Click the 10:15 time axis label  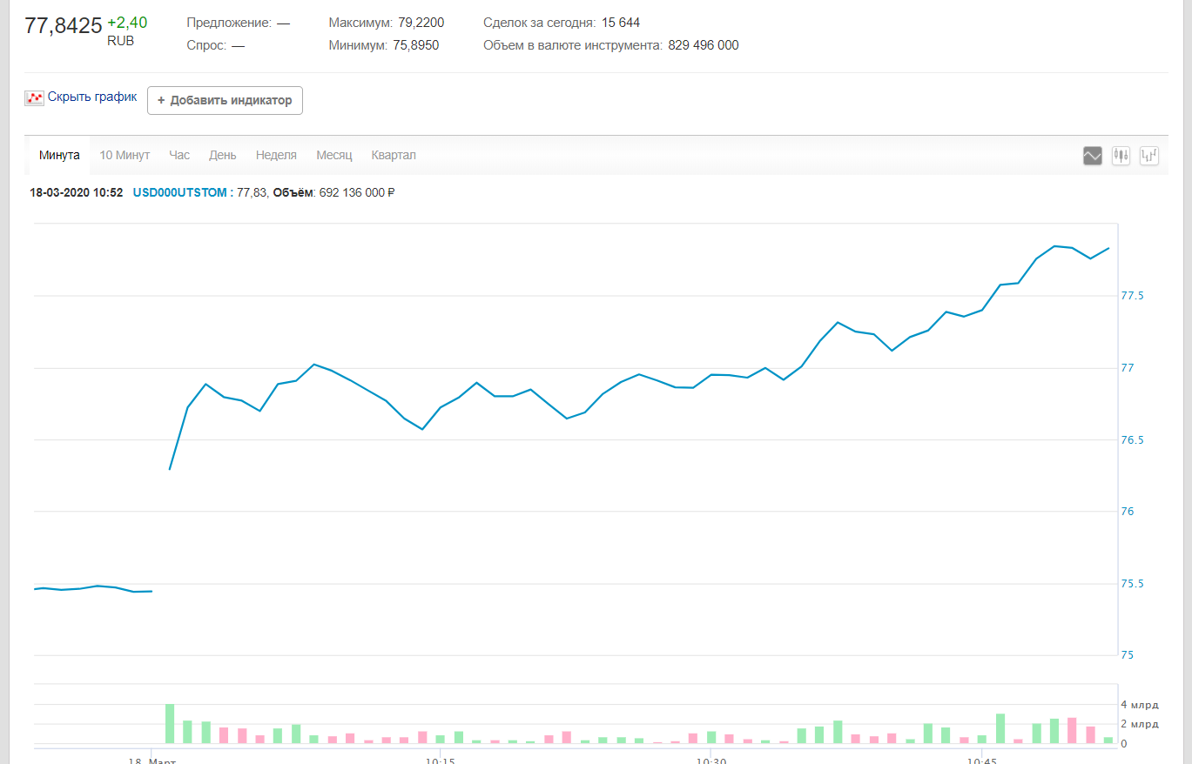click(x=441, y=760)
